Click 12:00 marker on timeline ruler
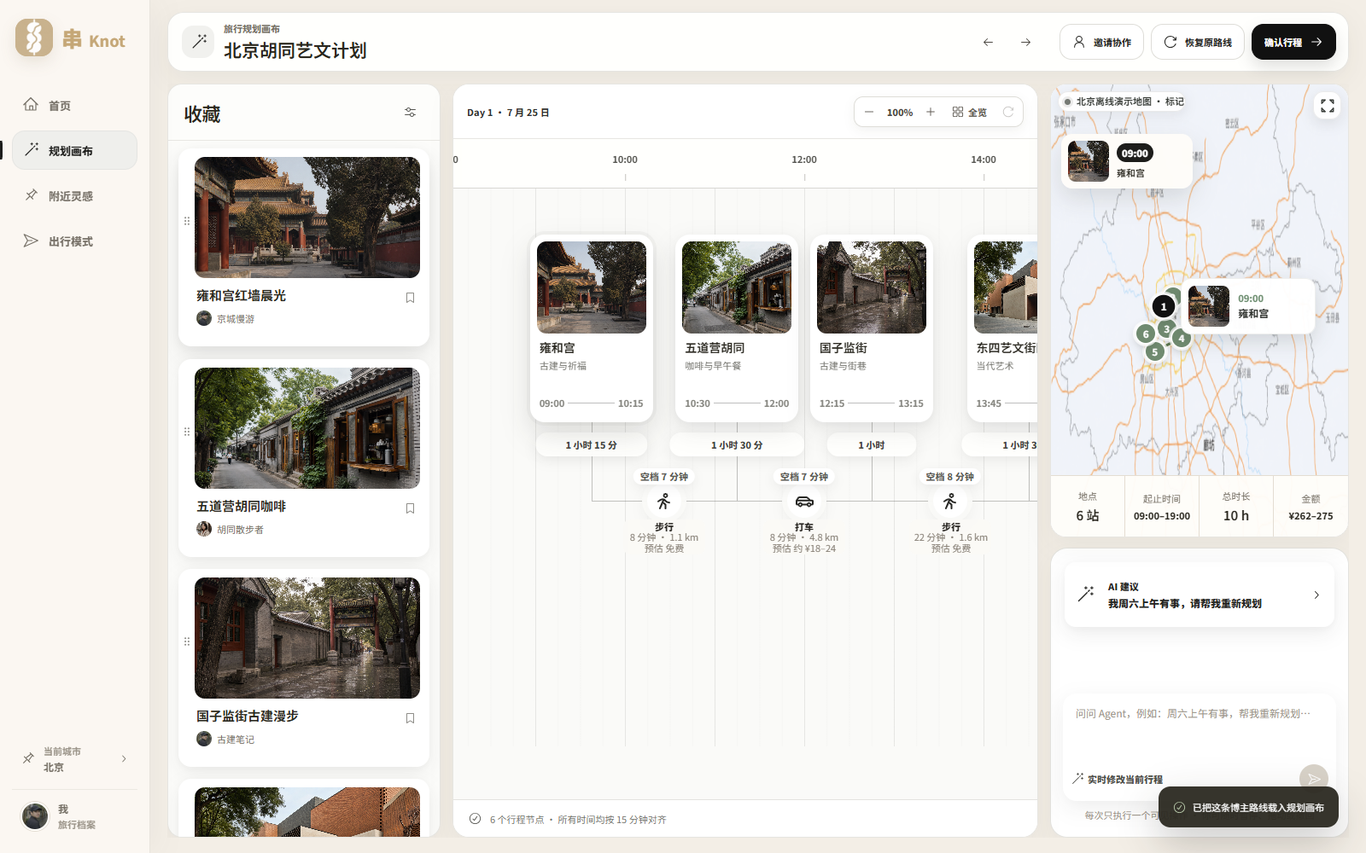The image size is (1366, 853). [x=804, y=160]
